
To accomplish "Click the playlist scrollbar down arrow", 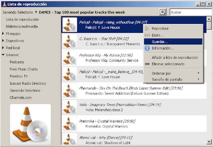I will coord(209,142).
